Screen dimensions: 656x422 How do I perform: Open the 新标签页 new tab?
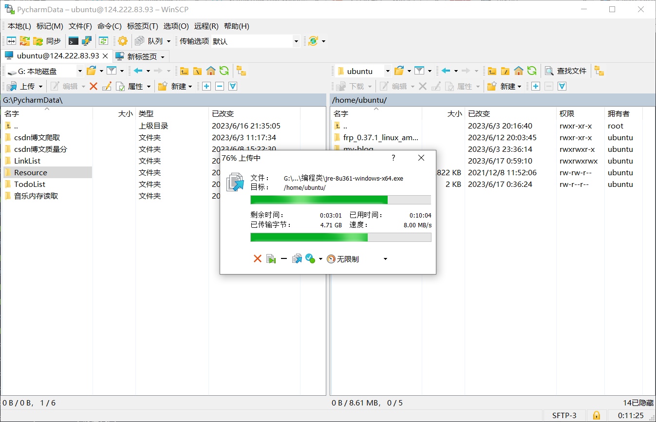(x=141, y=56)
